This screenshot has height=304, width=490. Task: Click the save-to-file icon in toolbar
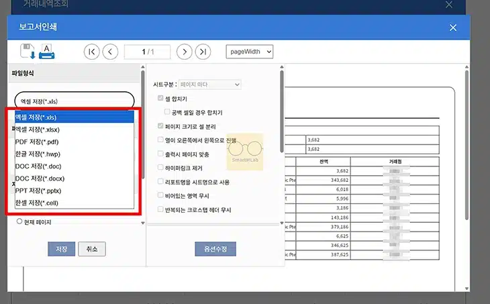pyautogui.click(x=28, y=51)
